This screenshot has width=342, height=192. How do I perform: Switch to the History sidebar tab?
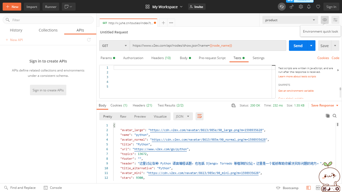[x=16, y=30]
